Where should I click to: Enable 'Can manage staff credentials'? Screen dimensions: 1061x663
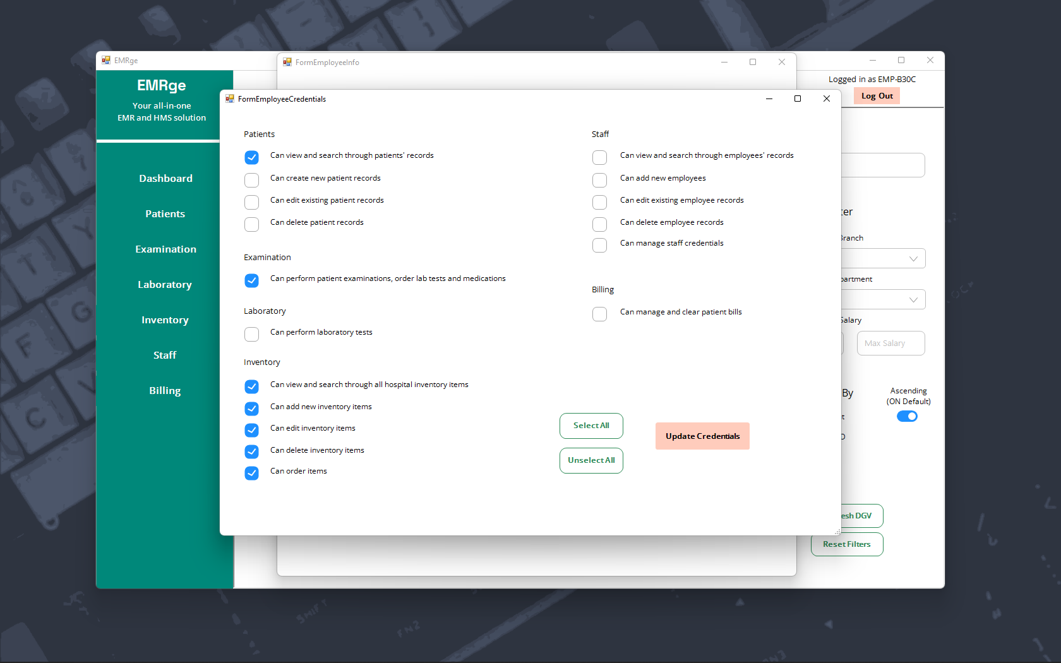click(x=599, y=245)
